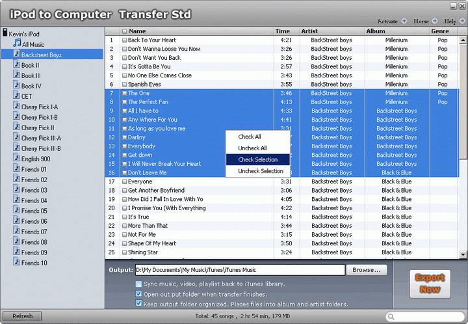Open the Home link

click(421, 21)
